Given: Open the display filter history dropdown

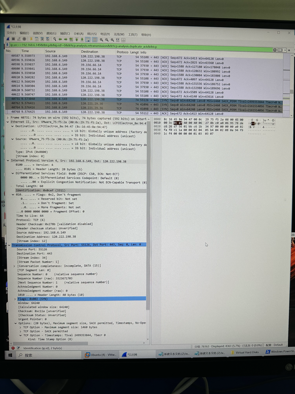Looking at the screenshot, I should click(x=285, y=50).
